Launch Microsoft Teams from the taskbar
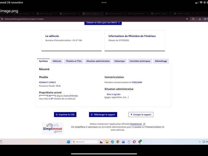Screen dimensions: 208x156 coord(123,142)
